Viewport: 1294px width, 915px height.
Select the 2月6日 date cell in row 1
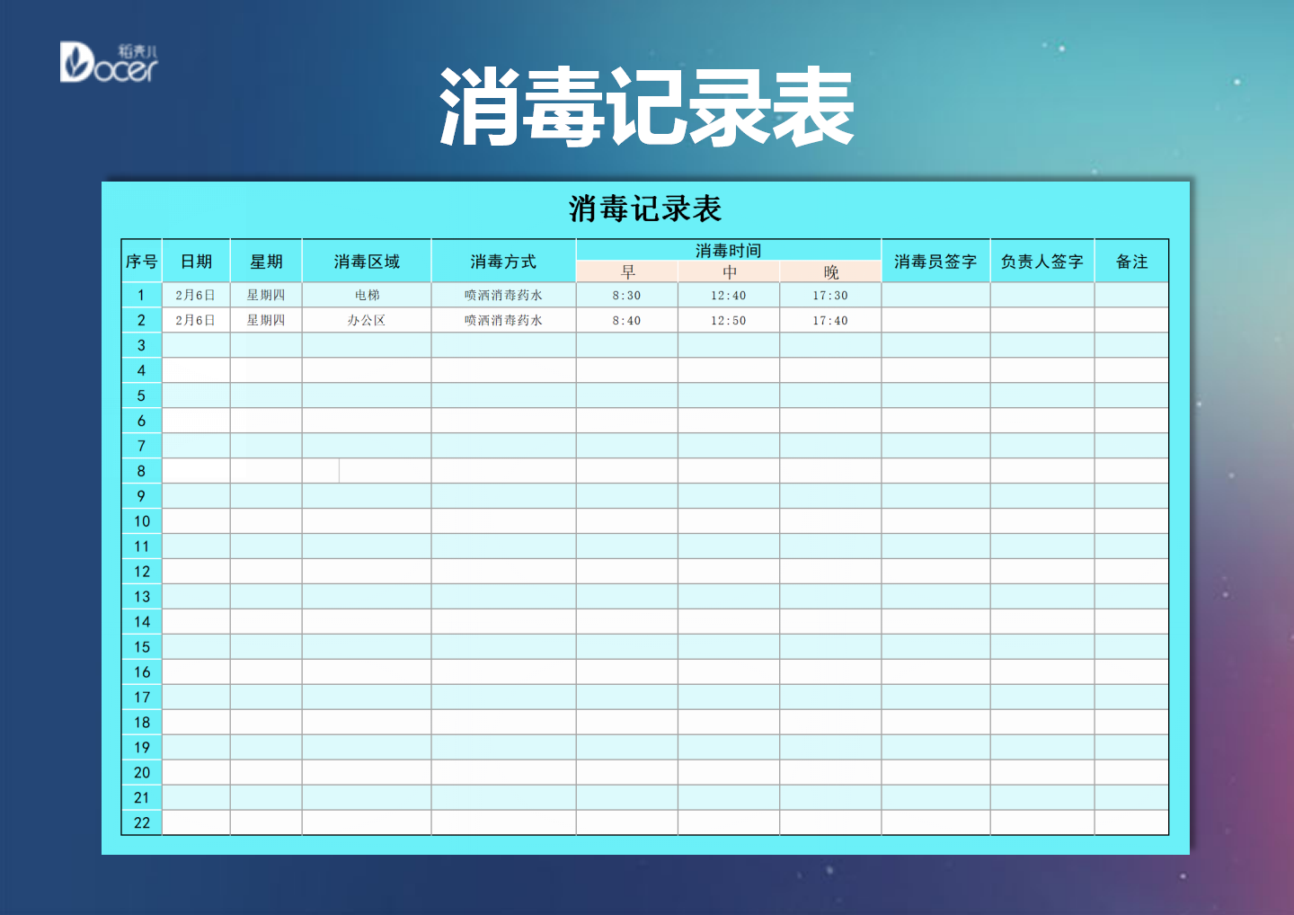tap(196, 294)
